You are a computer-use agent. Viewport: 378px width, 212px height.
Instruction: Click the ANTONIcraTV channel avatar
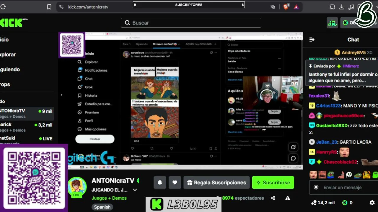[x=77, y=187]
